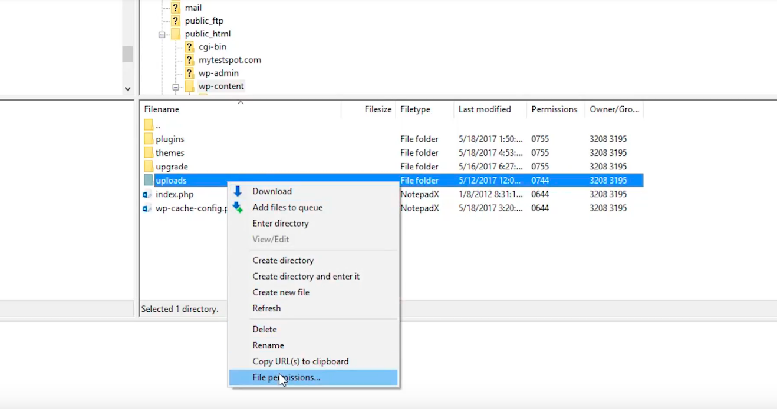Collapse the wp-content tree node

[176, 87]
